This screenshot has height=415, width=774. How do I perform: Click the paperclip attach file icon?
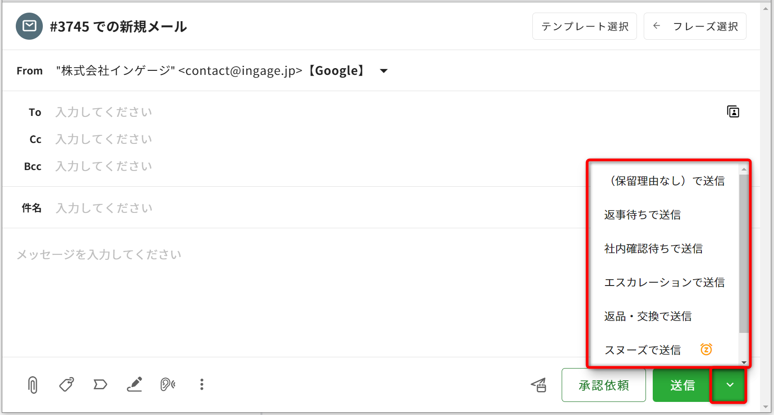[32, 385]
